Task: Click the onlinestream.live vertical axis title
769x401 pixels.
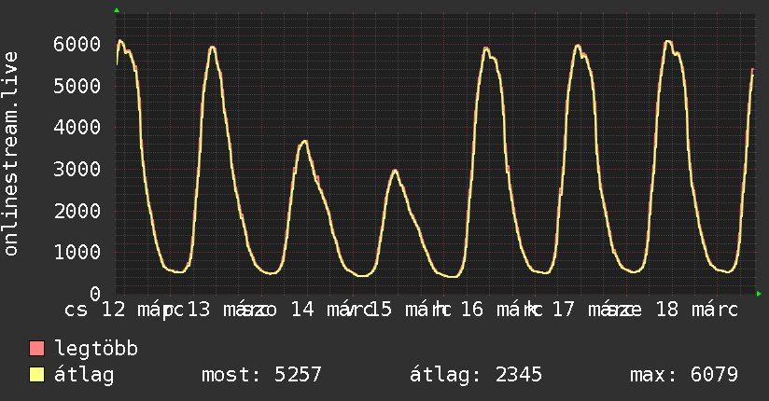Action: 11,154
